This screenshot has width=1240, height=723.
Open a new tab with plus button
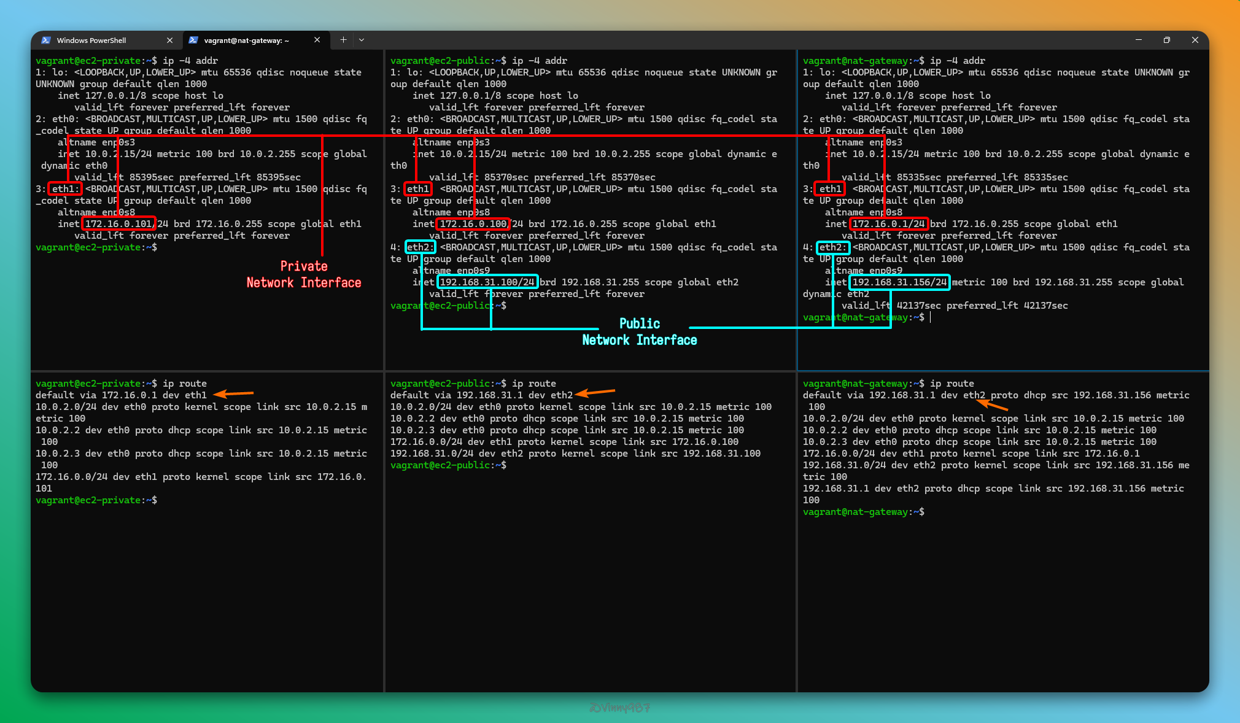click(343, 40)
